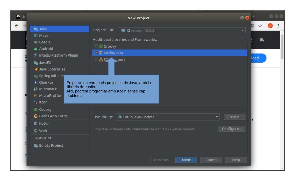Open a new browser tab with plus
The height and width of the screenshot is (181, 295).
point(253,17)
